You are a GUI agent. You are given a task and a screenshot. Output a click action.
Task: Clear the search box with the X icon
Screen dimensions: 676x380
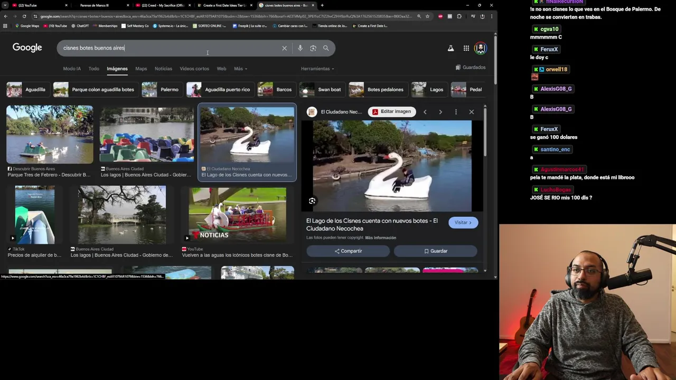(x=284, y=48)
